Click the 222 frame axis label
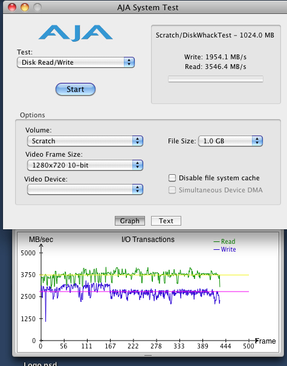The width and height of the screenshot is (287, 366). point(133,346)
